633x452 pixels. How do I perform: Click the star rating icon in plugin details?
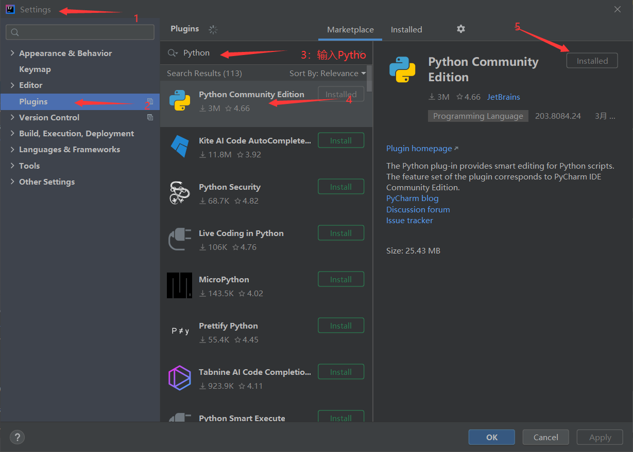click(x=459, y=97)
